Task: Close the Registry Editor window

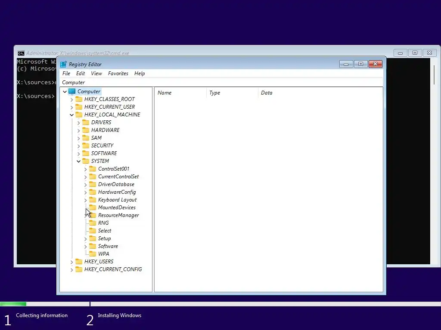Action: click(x=375, y=64)
